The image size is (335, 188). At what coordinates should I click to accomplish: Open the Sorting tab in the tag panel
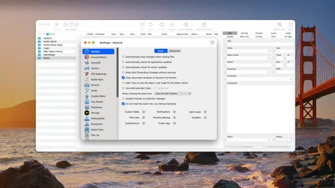tap(244, 33)
